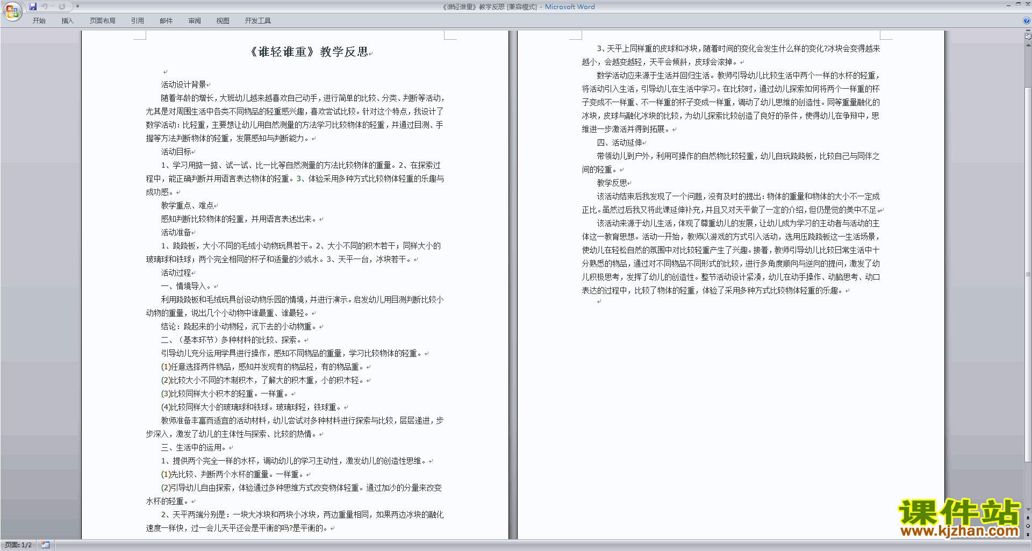
Task: Open the 插入 ribbon tab
Action: pyautogui.click(x=67, y=20)
